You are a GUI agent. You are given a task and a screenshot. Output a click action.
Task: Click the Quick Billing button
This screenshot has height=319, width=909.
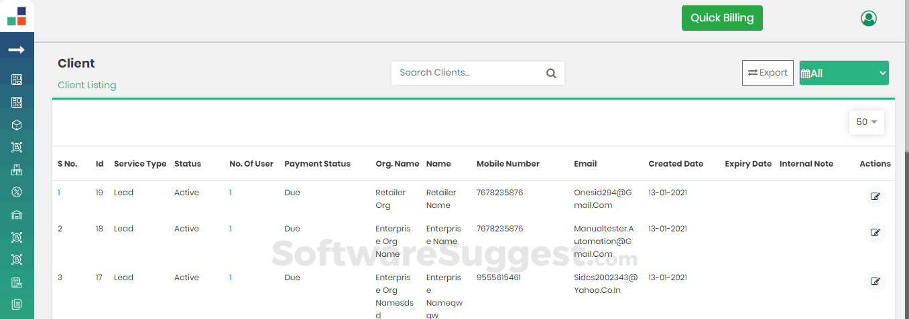click(722, 18)
